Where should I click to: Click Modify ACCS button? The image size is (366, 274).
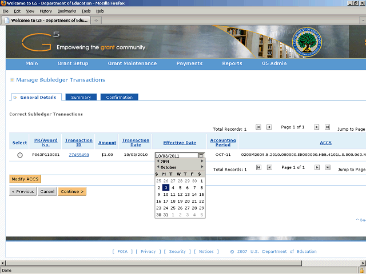[25, 179]
